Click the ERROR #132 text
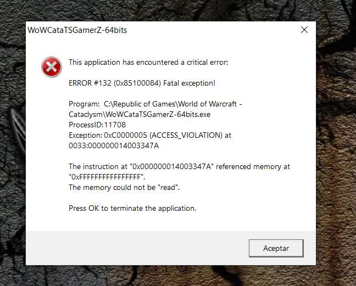Image resolution: width=356 pixels, height=286 pixels. tap(90, 83)
